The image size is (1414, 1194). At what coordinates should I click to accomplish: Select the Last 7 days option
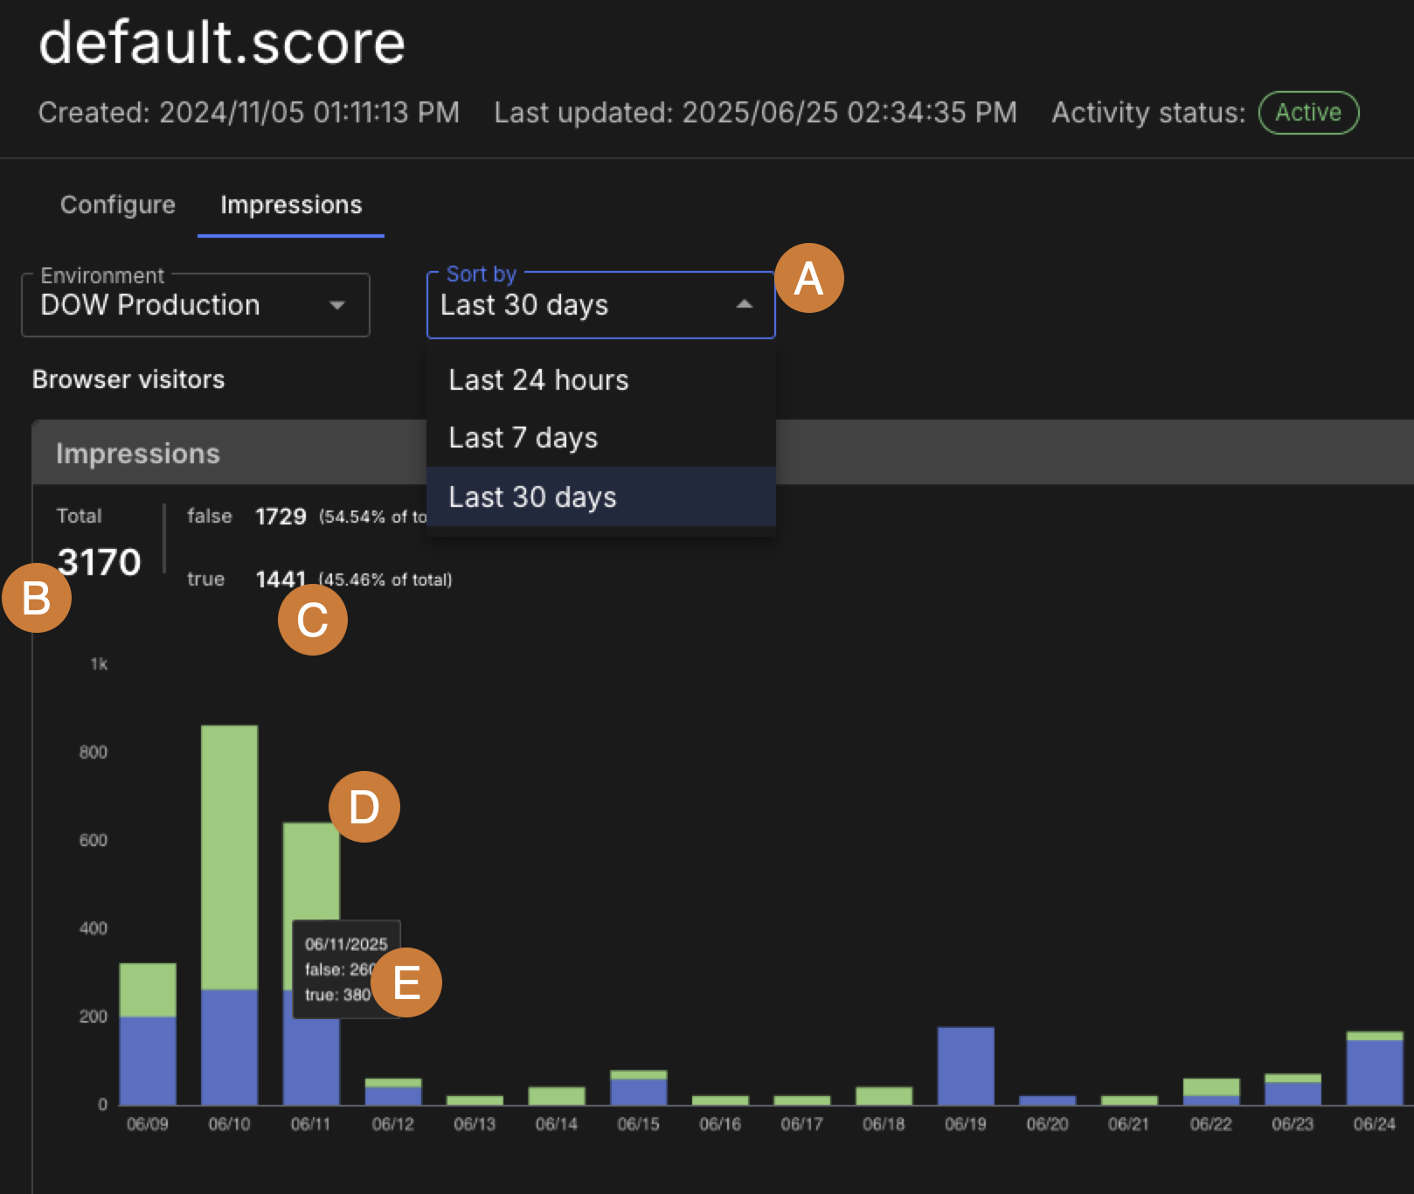pos(523,438)
